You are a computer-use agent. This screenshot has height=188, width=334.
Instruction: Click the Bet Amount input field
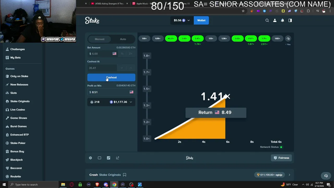(x=102, y=54)
